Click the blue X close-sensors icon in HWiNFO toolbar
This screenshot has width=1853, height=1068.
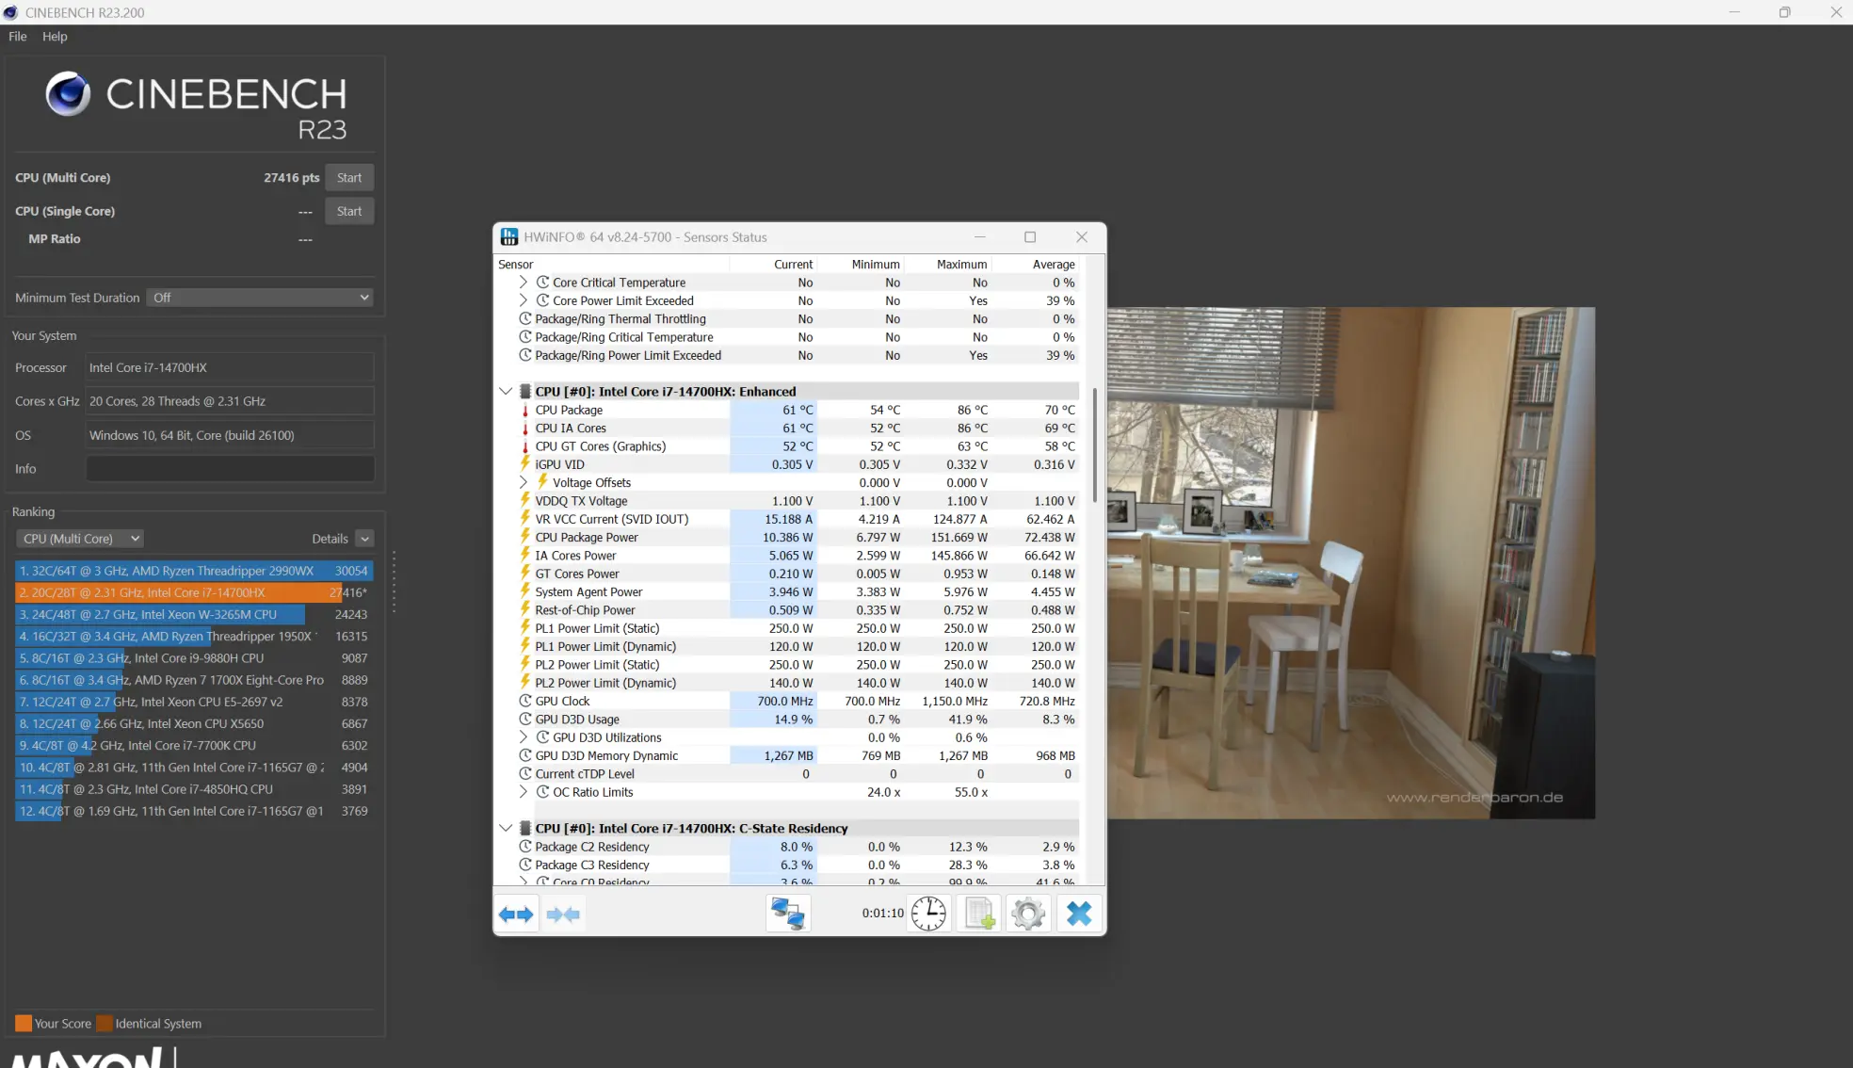[x=1079, y=914]
